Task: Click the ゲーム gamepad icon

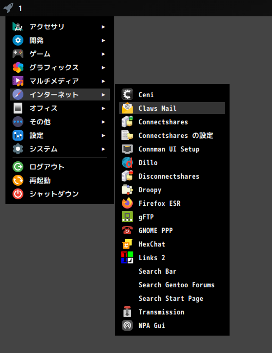Action: [18, 54]
